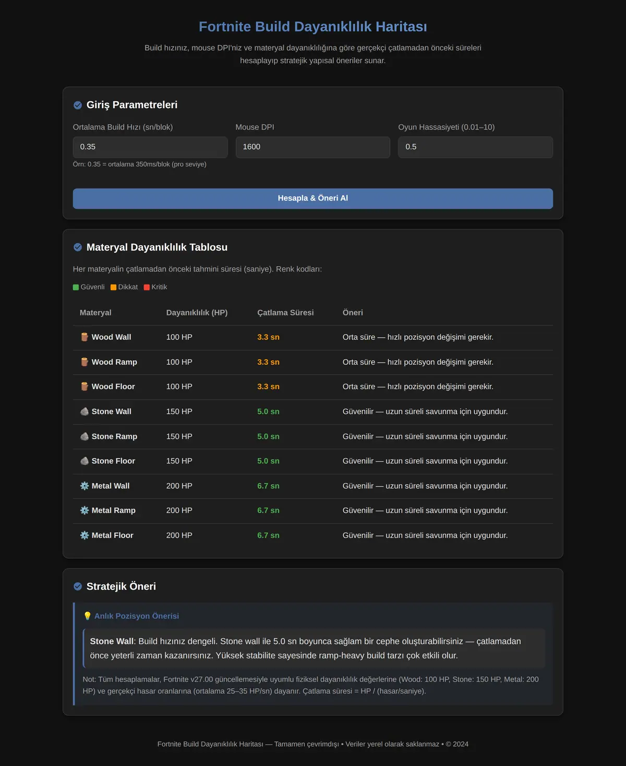Select the 3.3 sn value in Wood Wall row
This screenshot has width=626, height=766.
pos(268,337)
